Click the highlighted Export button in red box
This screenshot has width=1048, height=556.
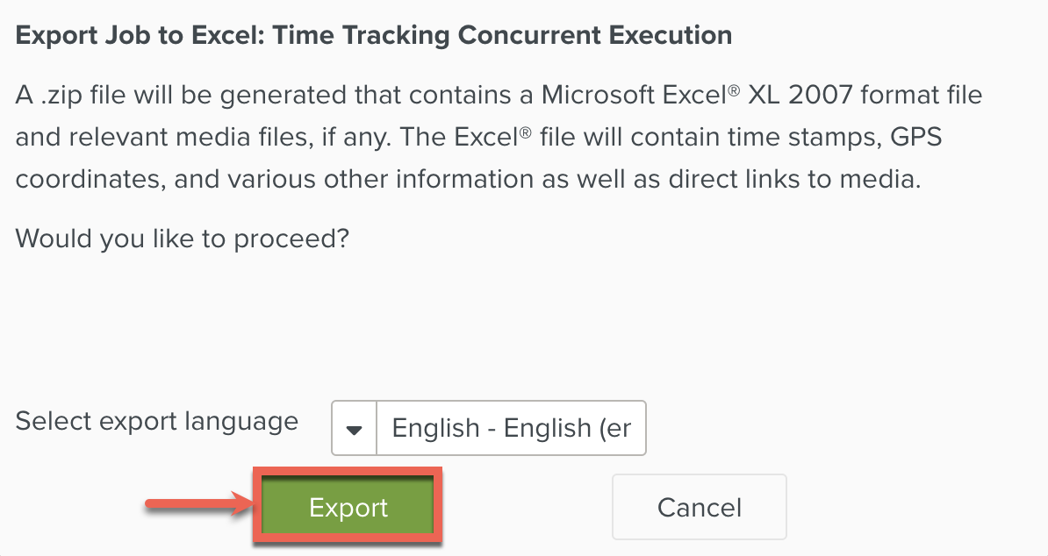tap(348, 507)
